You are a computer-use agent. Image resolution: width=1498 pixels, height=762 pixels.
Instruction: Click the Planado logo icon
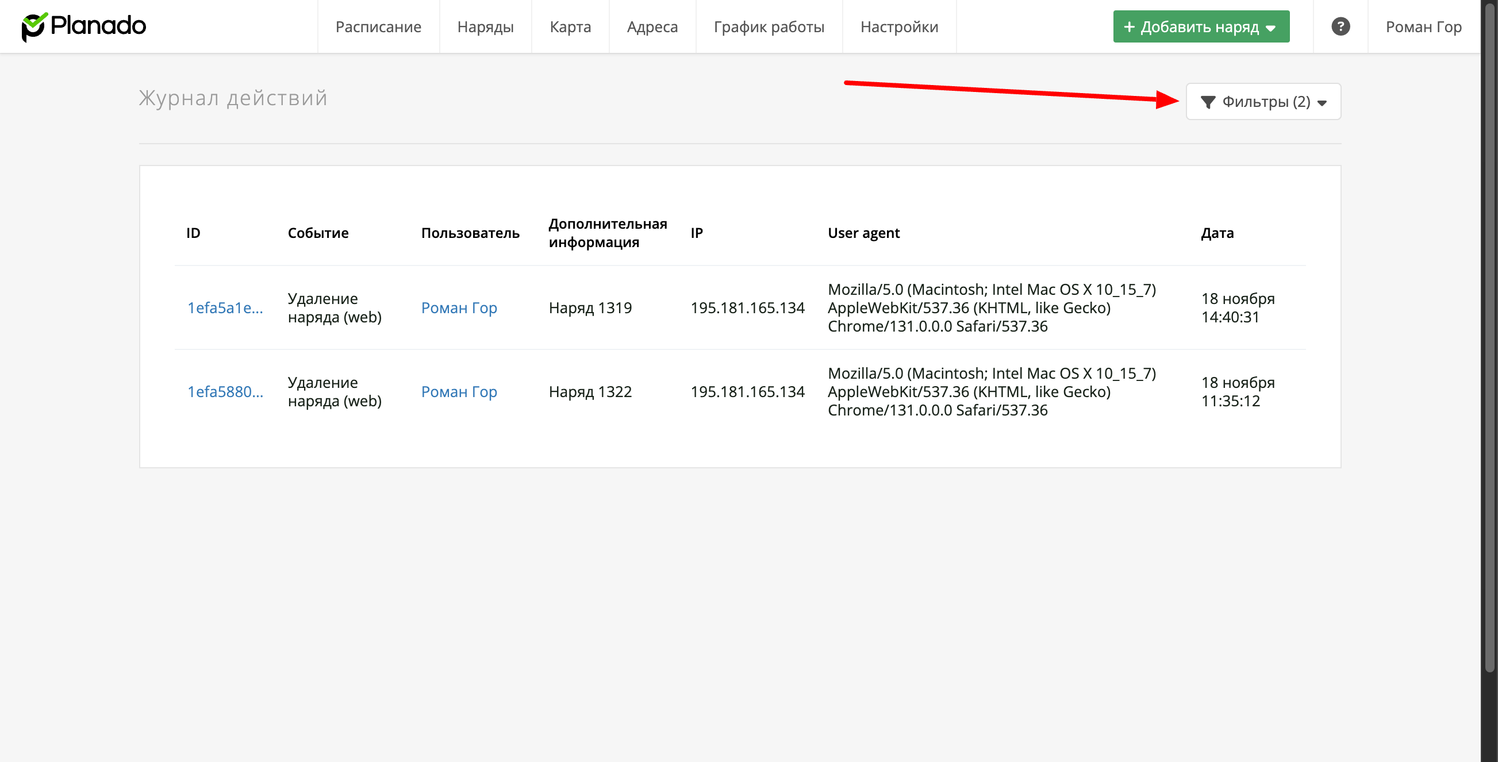[34, 27]
